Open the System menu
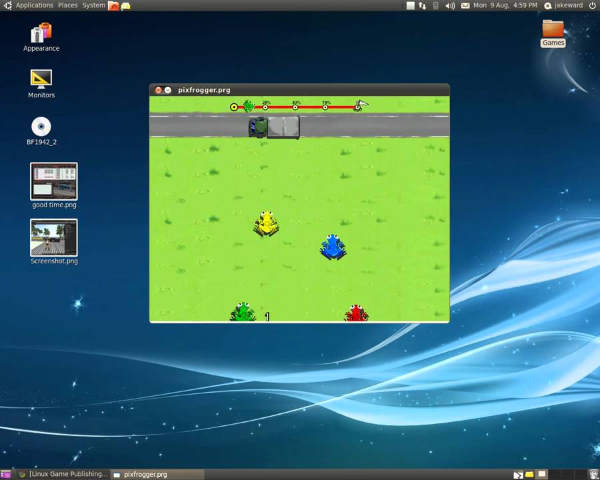The image size is (600, 480). (94, 5)
